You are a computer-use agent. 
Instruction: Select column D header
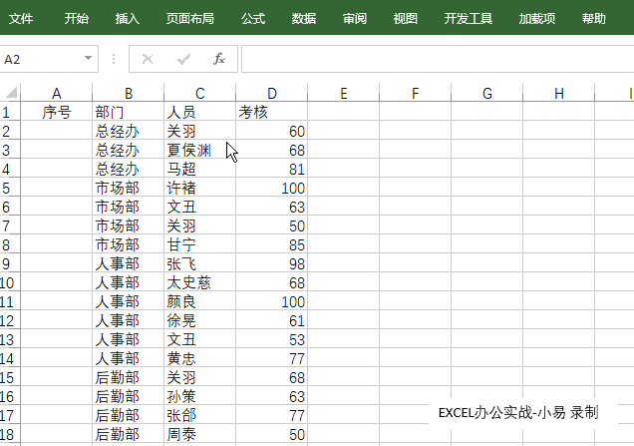(272, 93)
